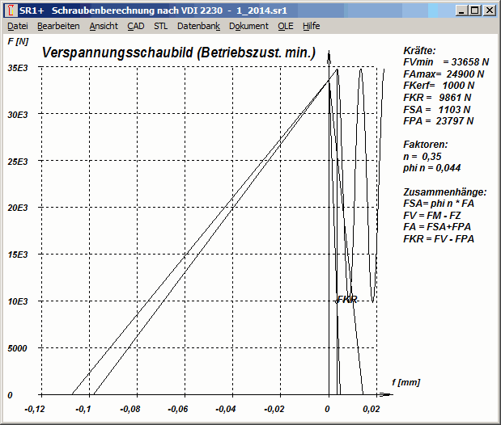Close the SR1+ window
The image size is (501, 425).
(x=489, y=11)
